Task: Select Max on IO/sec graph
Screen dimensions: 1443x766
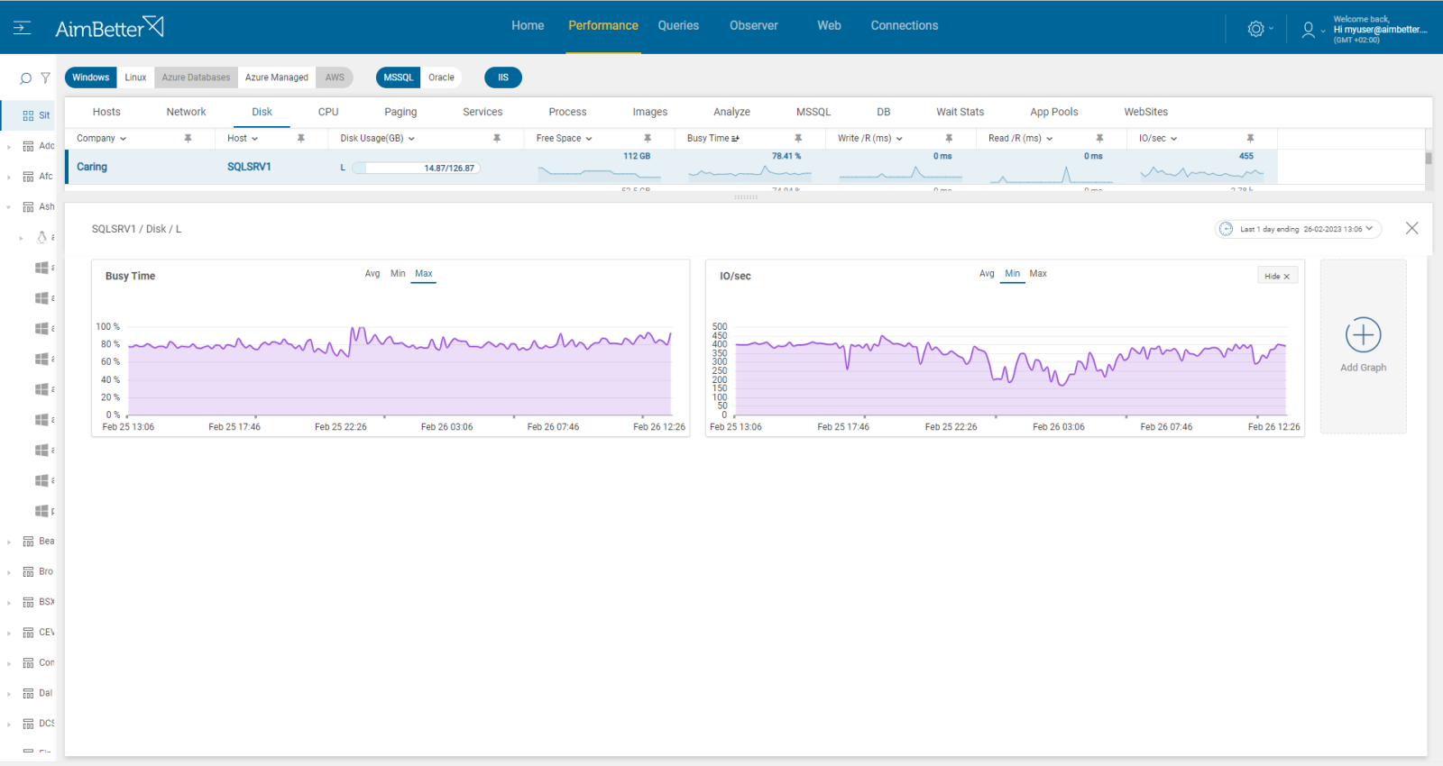Action: 1038,274
